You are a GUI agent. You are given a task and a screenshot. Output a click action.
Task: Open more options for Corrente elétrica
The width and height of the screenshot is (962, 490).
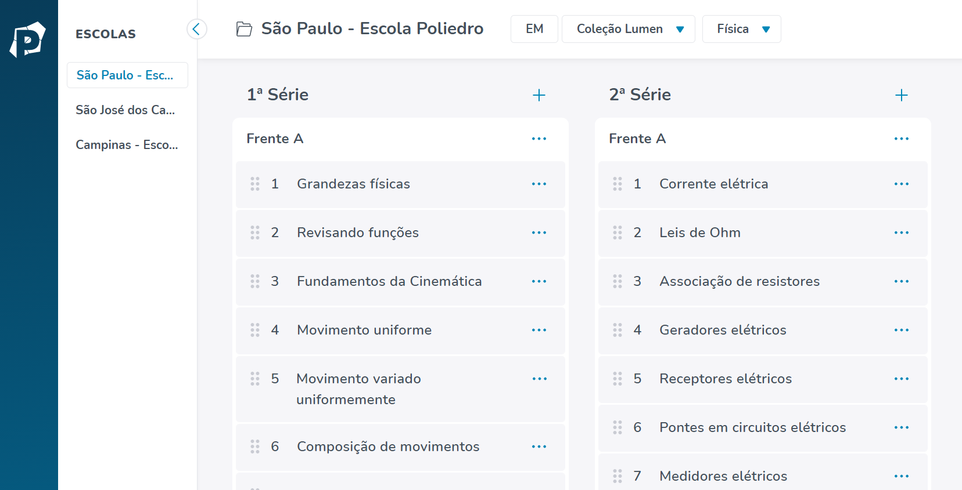pyautogui.click(x=902, y=184)
